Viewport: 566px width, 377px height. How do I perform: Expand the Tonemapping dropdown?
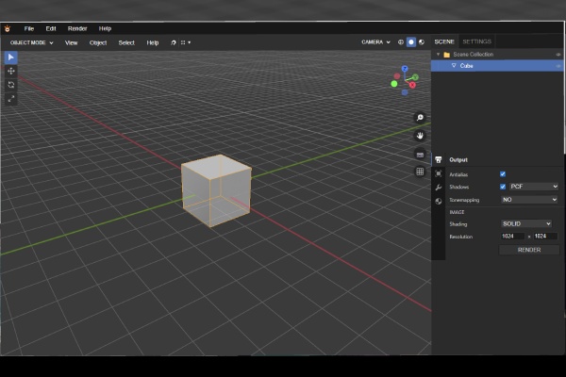click(529, 200)
